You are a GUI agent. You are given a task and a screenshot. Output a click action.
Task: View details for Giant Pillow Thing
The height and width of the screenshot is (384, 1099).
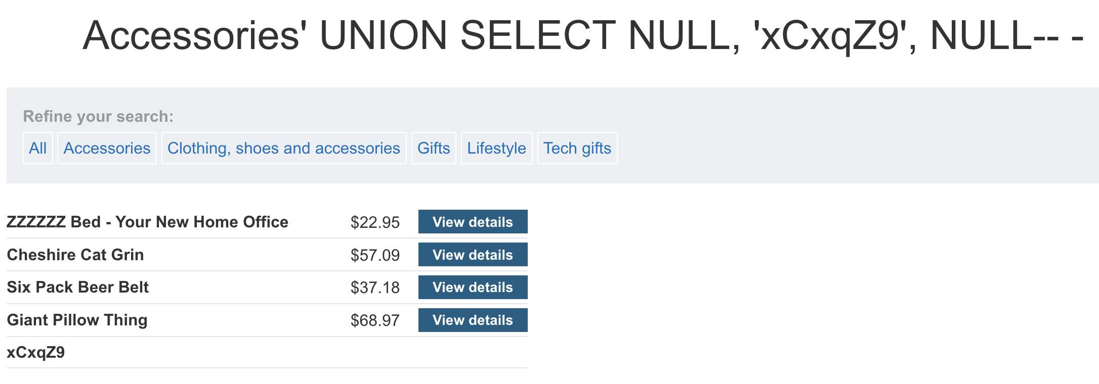point(473,320)
